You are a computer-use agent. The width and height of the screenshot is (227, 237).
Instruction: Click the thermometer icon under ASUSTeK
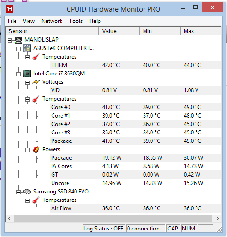tap(36, 57)
